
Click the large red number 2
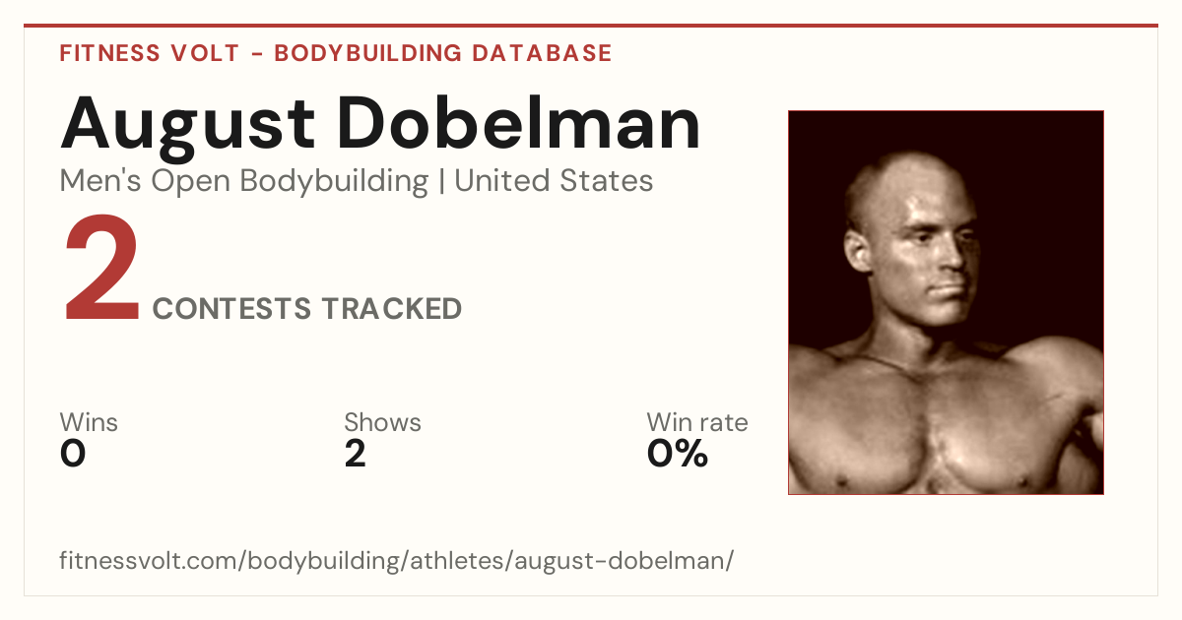[x=101, y=271]
